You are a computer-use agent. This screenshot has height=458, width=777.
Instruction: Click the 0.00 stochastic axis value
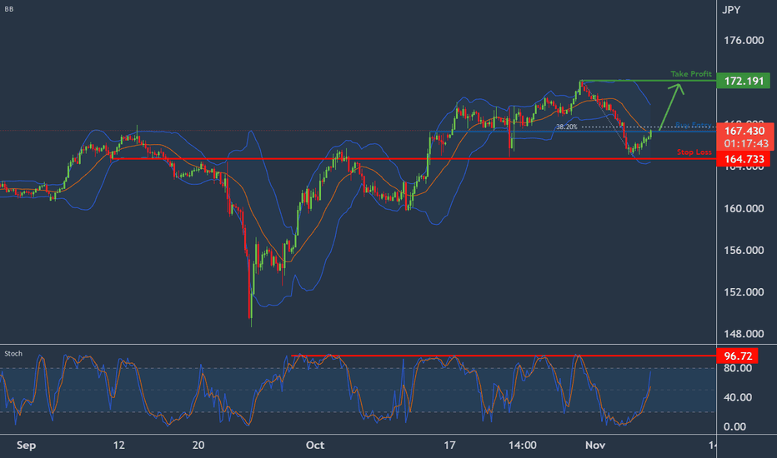tap(734, 427)
